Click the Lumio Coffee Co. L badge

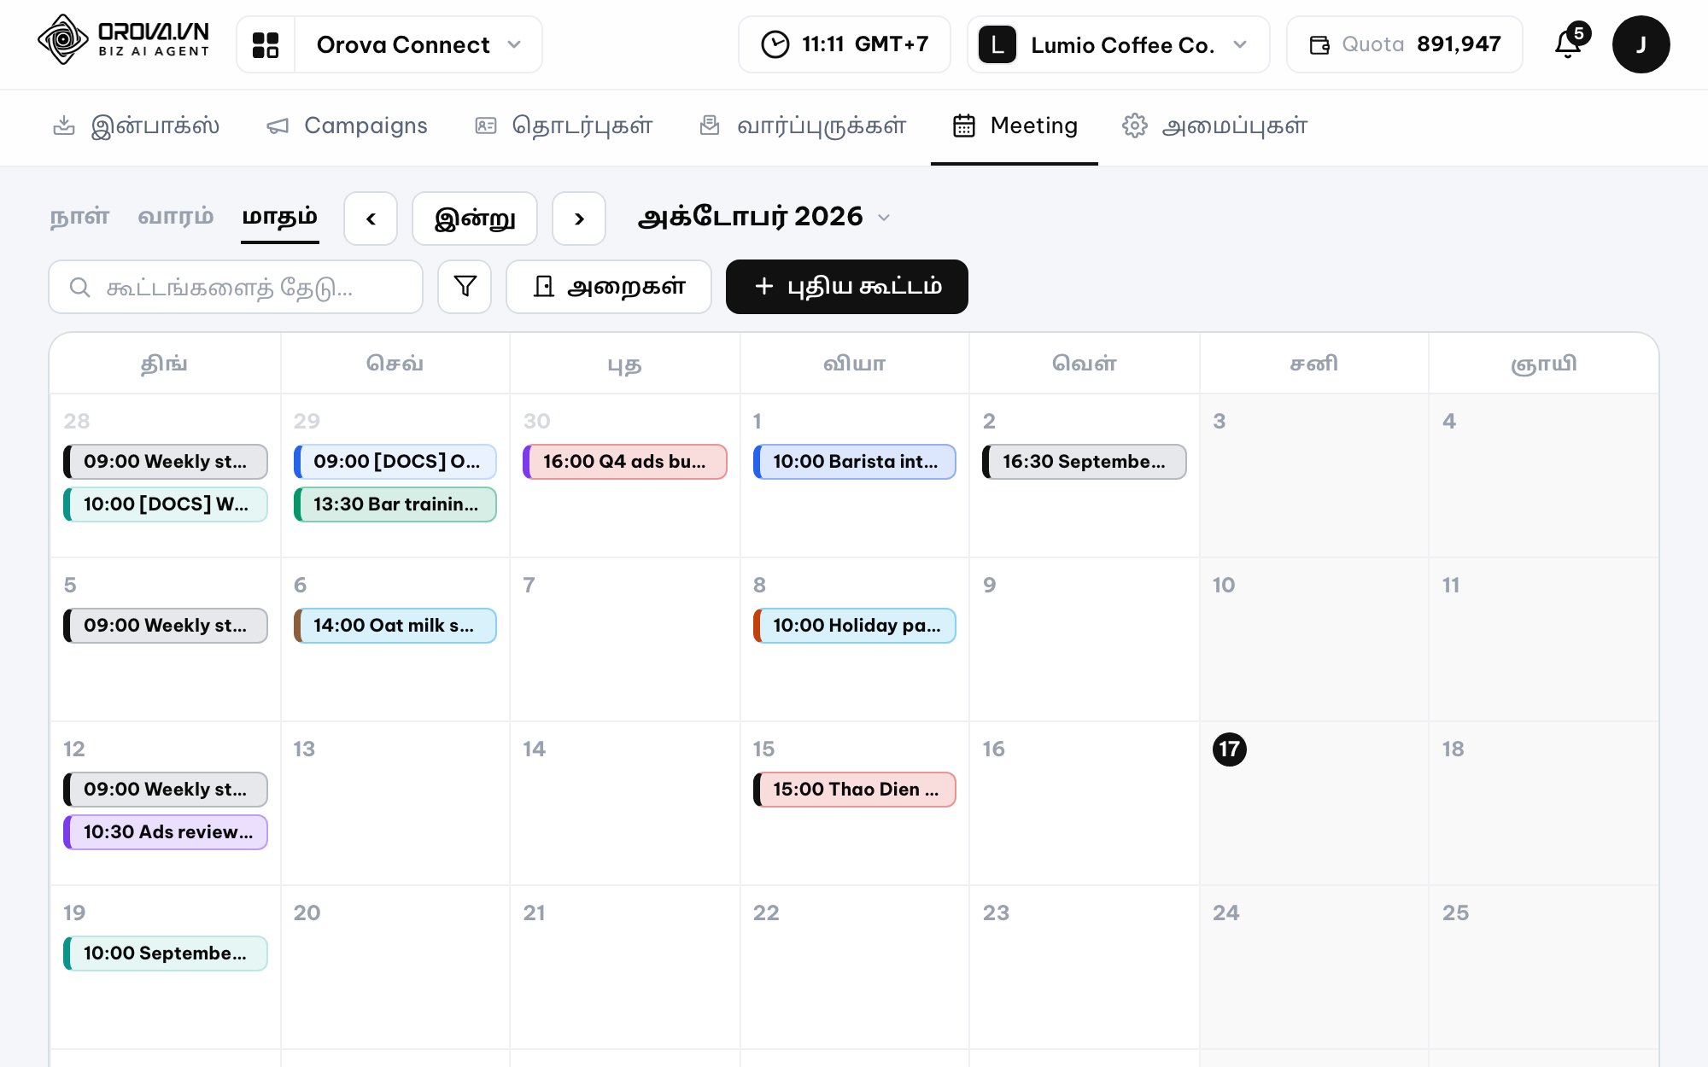click(997, 44)
